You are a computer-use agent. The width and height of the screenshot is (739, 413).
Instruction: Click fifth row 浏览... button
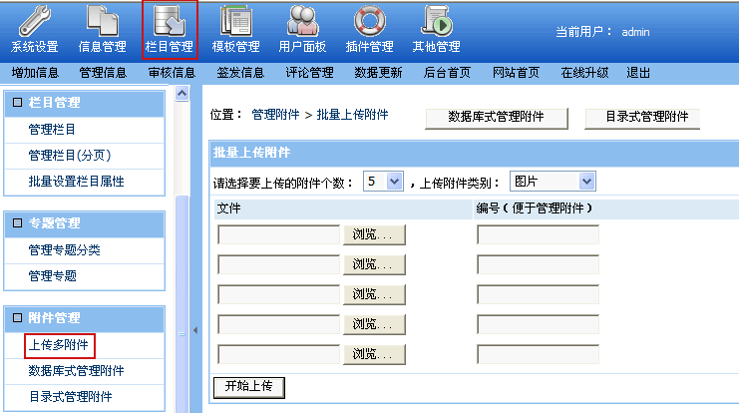(x=374, y=354)
